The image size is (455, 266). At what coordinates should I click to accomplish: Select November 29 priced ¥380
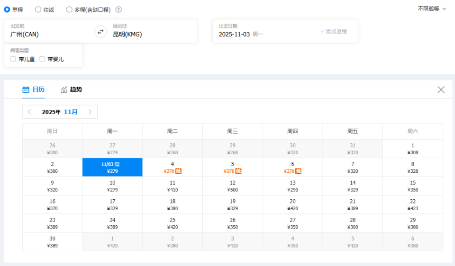point(413,223)
